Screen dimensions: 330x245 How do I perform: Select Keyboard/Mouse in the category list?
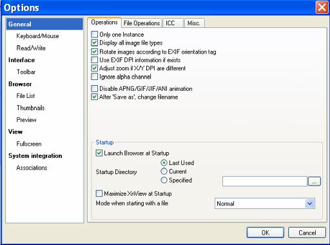click(x=37, y=36)
